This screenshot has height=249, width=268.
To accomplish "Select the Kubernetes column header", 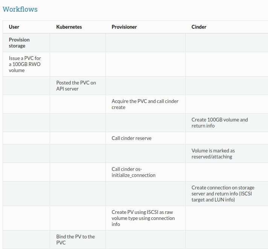I will tap(69, 27).
